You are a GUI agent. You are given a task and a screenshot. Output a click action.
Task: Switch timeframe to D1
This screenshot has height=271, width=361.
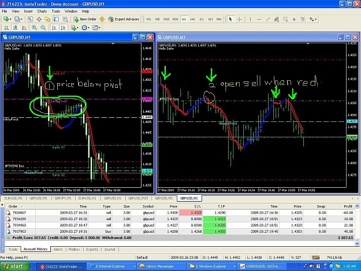click(202, 19)
